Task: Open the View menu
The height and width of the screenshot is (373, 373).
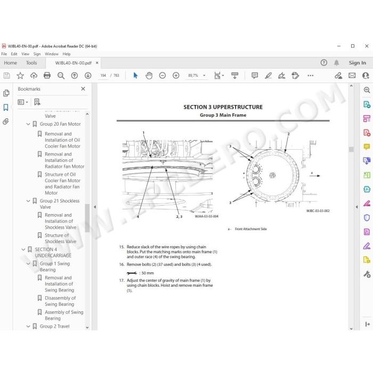Action: point(26,54)
